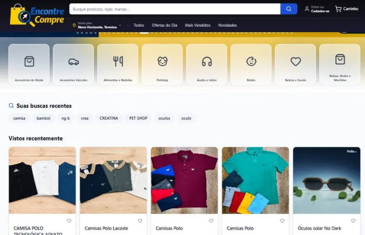Click the Encontre Compre logo

(37, 16)
